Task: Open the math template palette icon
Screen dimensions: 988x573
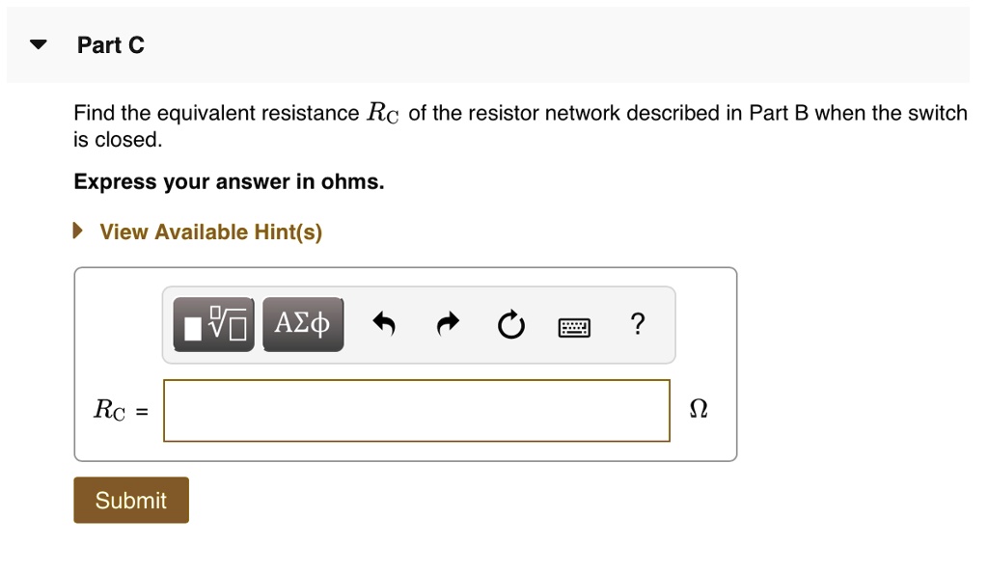Action: click(213, 324)
